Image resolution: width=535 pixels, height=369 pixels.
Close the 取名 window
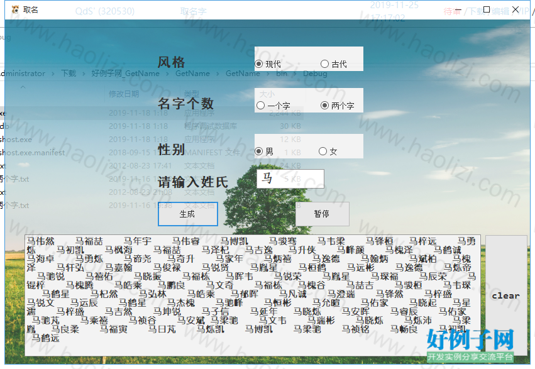tap(516, 10)
